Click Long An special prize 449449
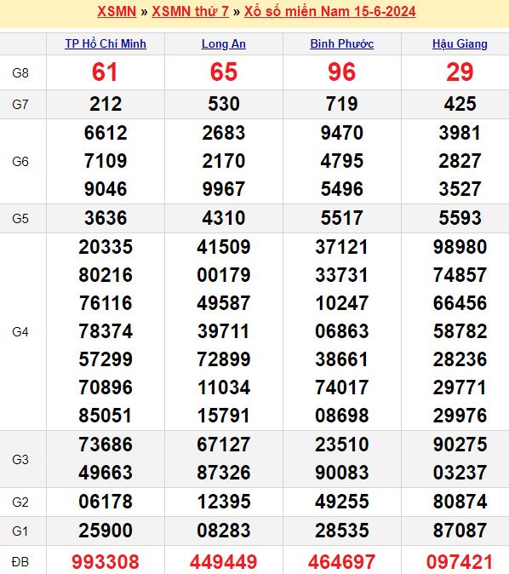This screenshot has width=509, height=574. (x=224, y=561)
